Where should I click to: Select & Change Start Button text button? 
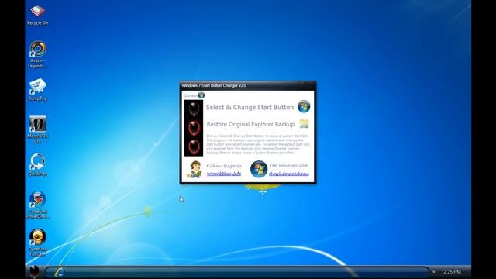click(x=250, y=107)
